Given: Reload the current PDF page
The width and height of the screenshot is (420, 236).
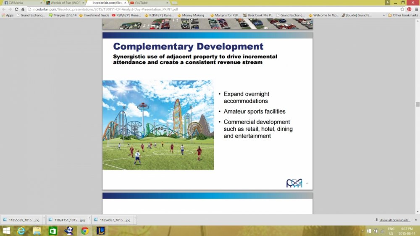Looking at the screenshot, I should pyautogui.click(x=17, y=9).
